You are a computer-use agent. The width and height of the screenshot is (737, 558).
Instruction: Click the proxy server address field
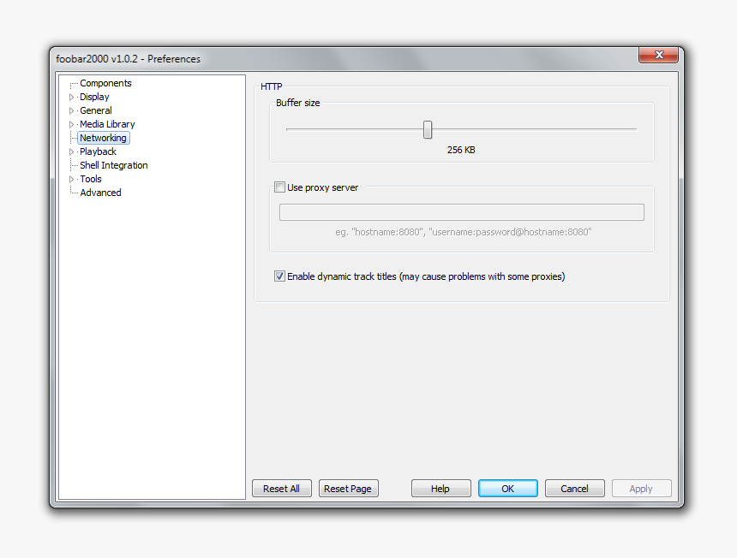[x=462, y=212]
